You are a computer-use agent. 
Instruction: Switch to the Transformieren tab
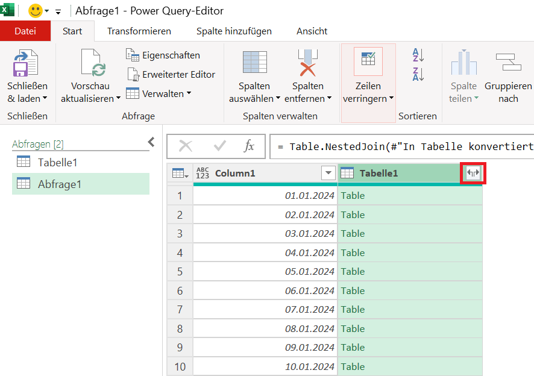pyautogui.click(x=139, y=31)
